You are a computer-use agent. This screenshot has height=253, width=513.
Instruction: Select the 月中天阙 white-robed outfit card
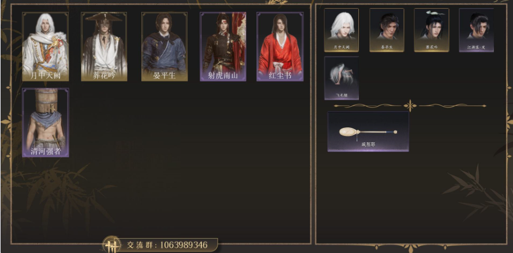45,47
